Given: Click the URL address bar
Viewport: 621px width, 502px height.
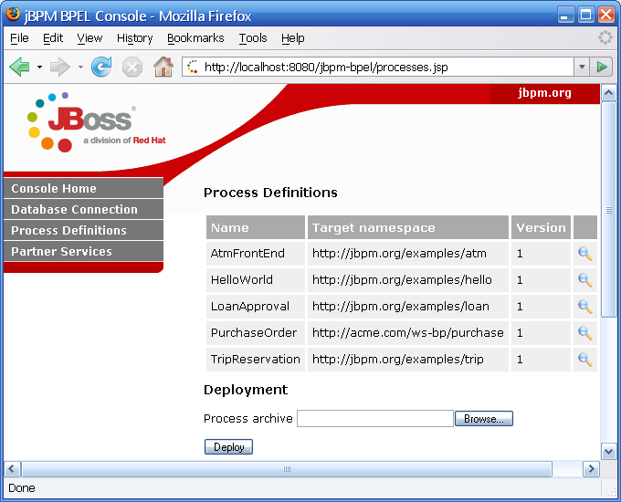Looking at the screenshot, I should pyautogui.click(x=377, y=67).
